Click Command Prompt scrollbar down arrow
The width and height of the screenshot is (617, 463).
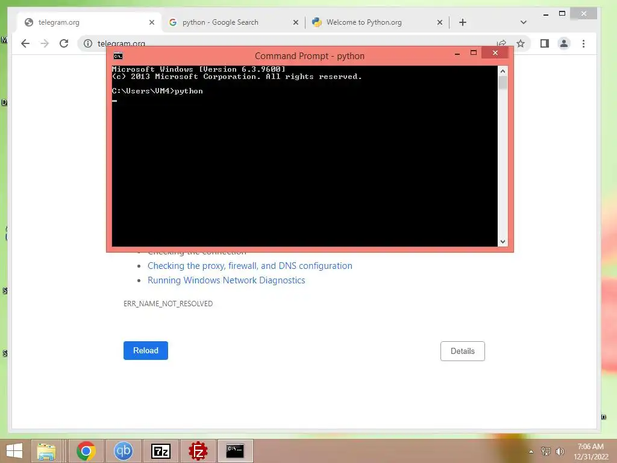(503, 241)
